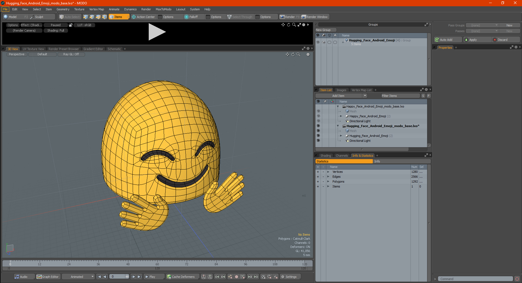Step to next frame
Viewport: 522px width, 283px height.
pyautogui.click(x=133, y=277)
